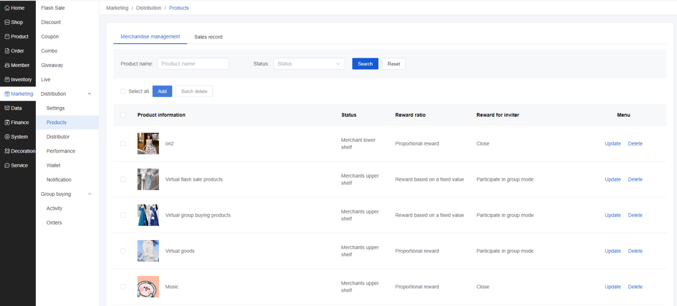The height and width of the screenshot is (306, 677).
Task: Delete the Virtual goods row
Action: coord(635,251)
